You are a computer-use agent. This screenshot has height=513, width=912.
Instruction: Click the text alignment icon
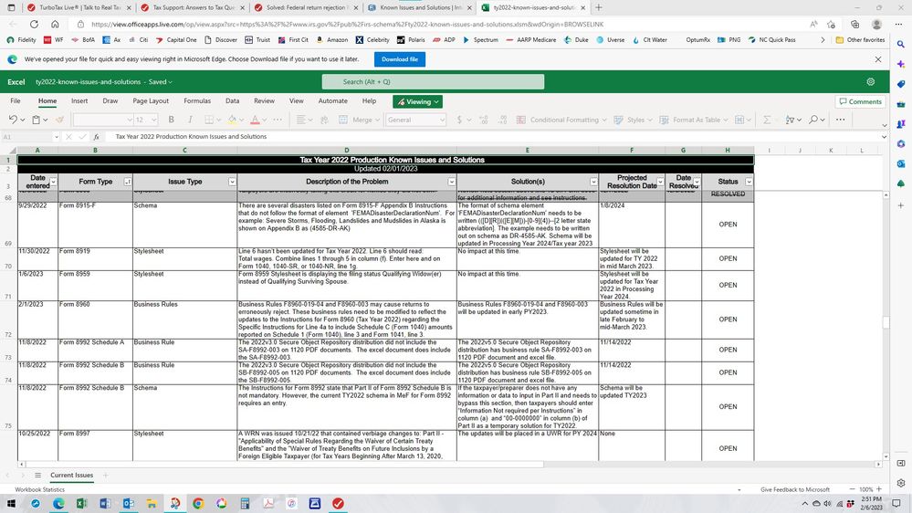click(300, 120)
